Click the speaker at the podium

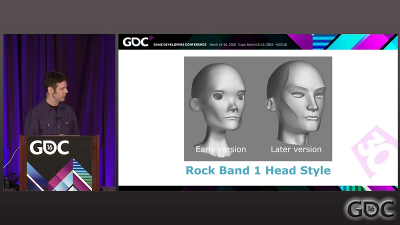coord(52,104)
